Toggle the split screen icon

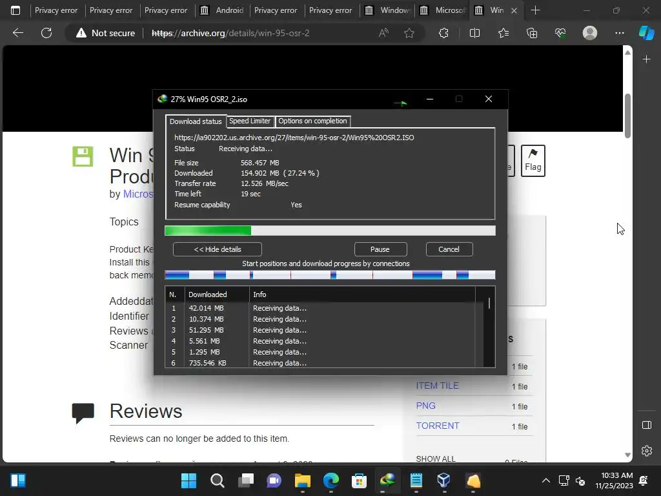(x=474, y=33)
